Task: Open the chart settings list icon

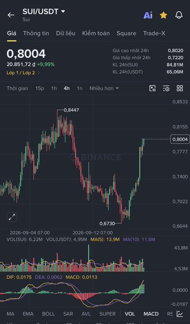Action: coord(166,88)
